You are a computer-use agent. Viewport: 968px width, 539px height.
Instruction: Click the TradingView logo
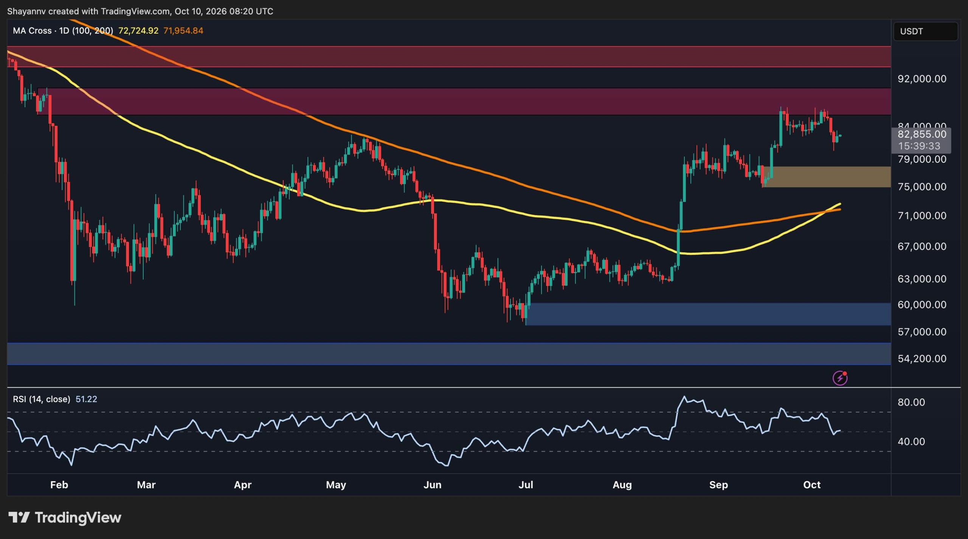[x=65, y=517]
